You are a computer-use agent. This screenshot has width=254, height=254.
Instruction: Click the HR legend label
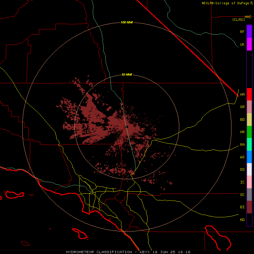242,132
